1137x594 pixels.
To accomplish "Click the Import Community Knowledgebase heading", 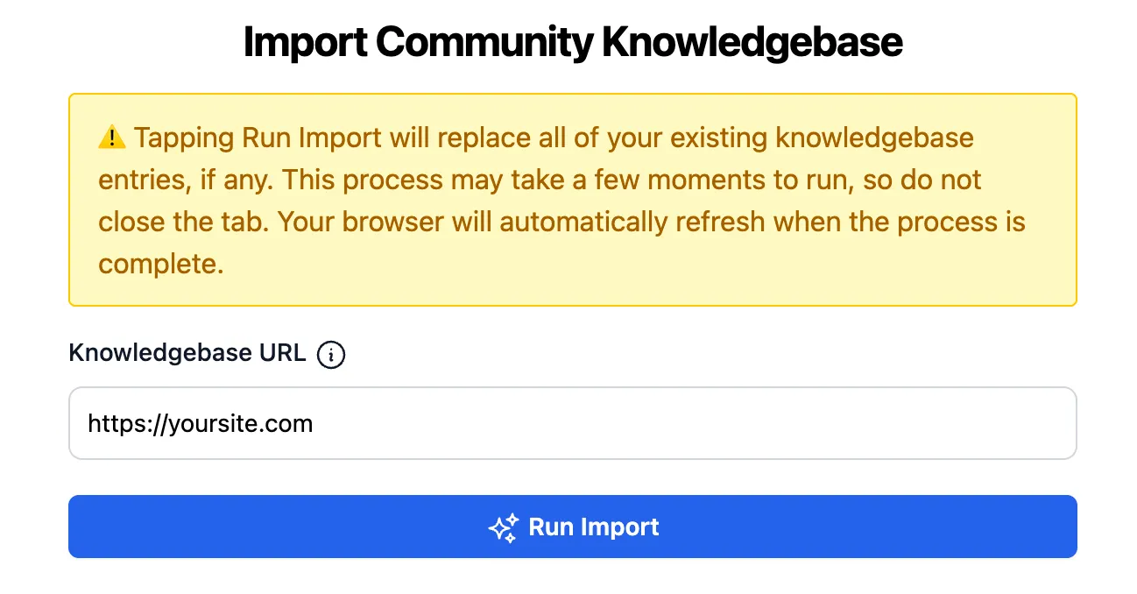I will click(572, 41).
